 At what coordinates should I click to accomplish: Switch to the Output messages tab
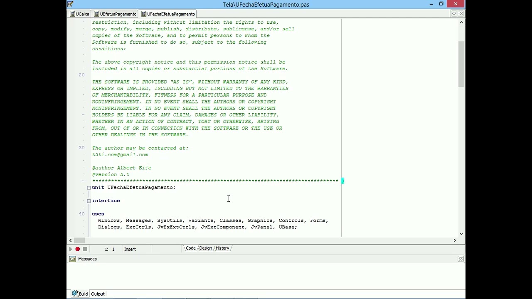(98, 294)
